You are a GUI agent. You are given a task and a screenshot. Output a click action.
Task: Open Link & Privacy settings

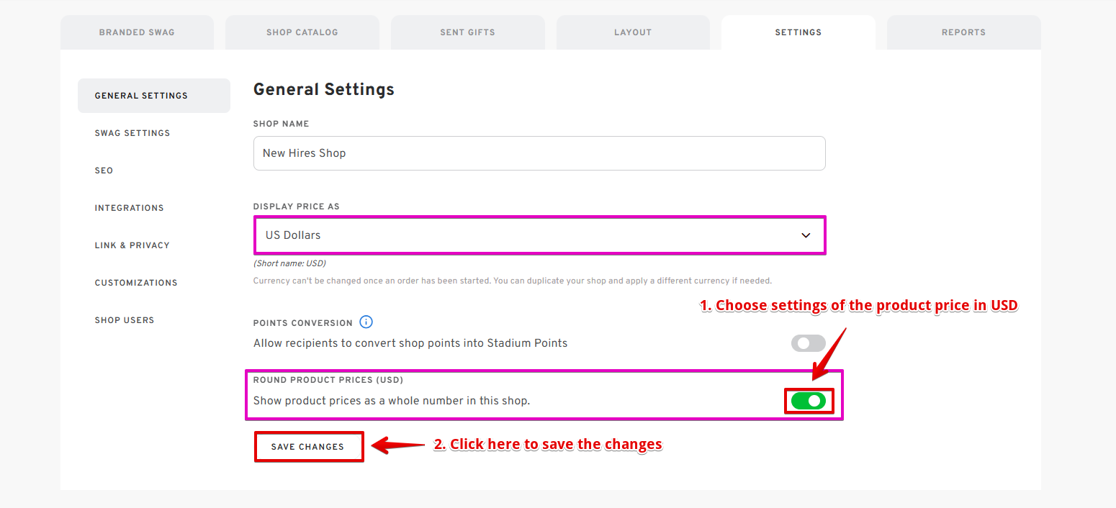[132, 245]
